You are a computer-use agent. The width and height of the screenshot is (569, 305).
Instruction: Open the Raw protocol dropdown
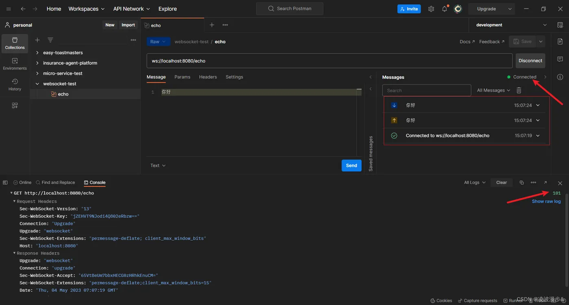(159, 41)
